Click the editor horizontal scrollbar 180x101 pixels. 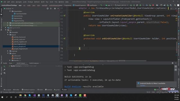pyautogui.click(x=107, y=61)
